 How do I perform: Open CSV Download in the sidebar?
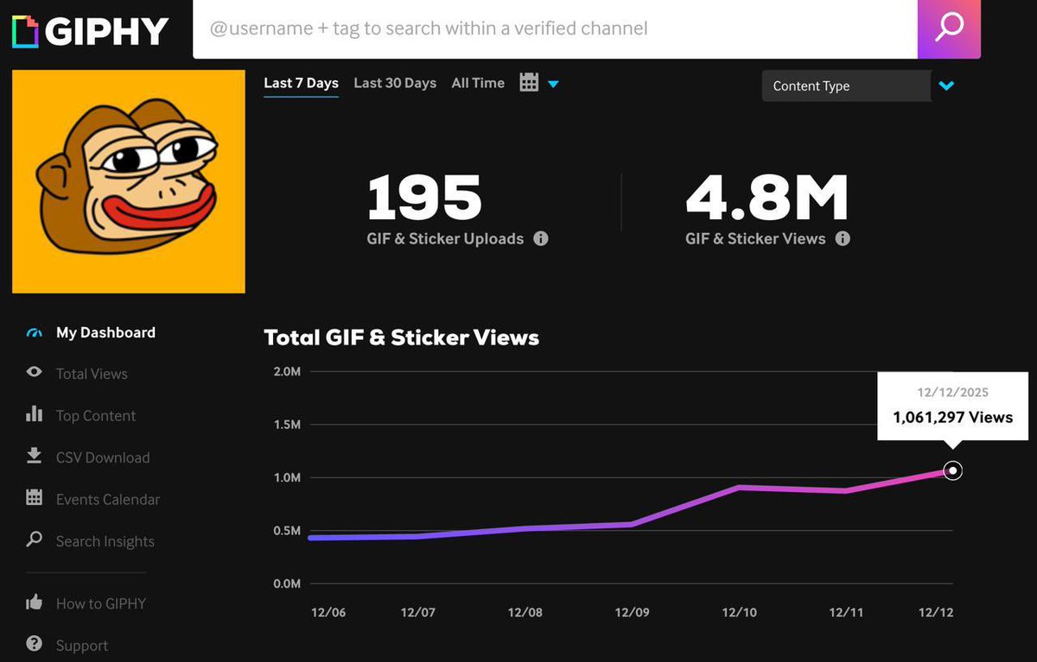pyautogui.click(x=103, y=457)
